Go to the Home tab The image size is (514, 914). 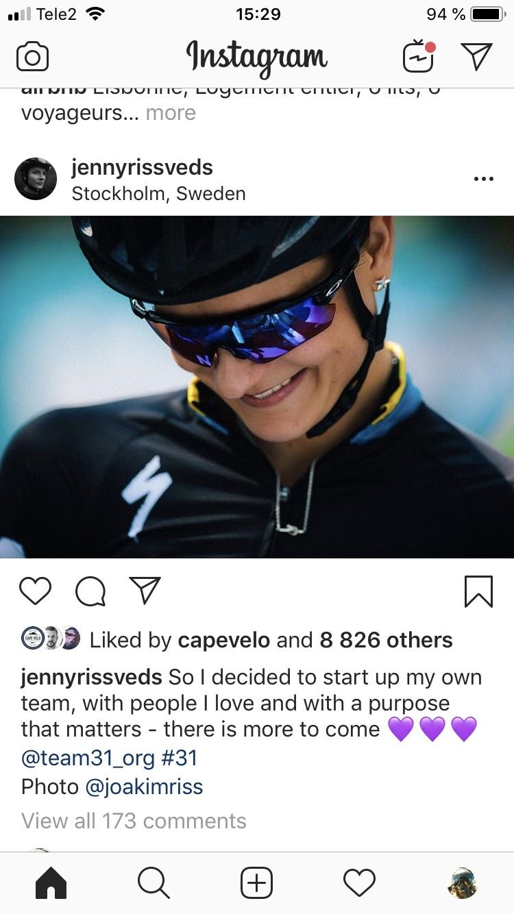coord(51,883)
